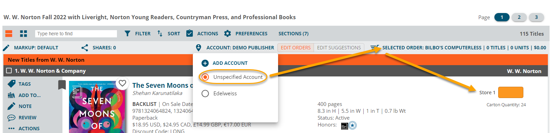The image size is (552, 133).
Task: Click the Note pencil icon
Action: pos(11,106)
